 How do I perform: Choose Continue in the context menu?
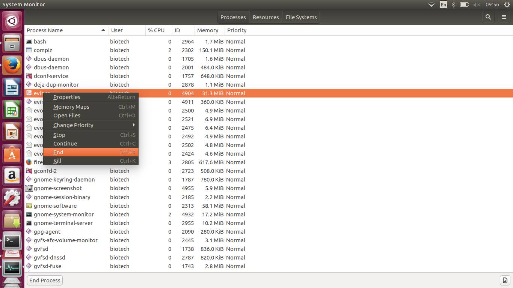coord(91,143)
